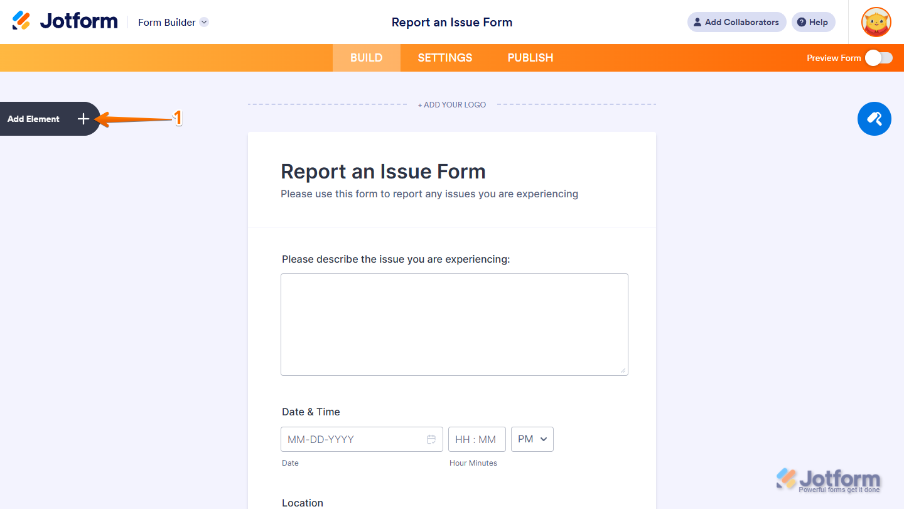Click inside the issue description text area
This screenshot has width=904, height=509.
point(454,324)
